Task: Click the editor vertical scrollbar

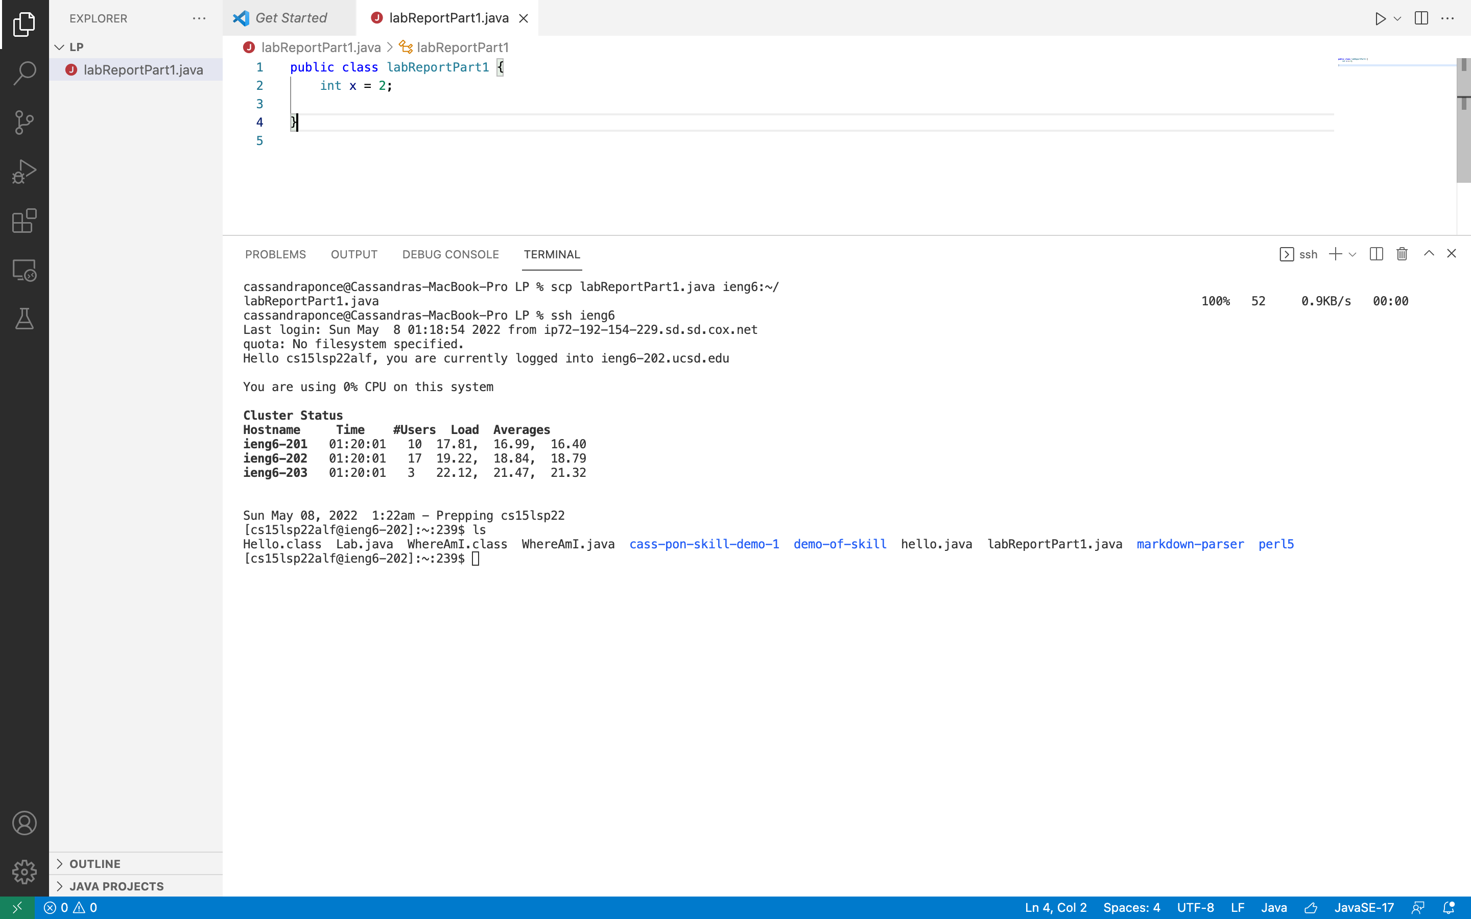Action: 1463,120
